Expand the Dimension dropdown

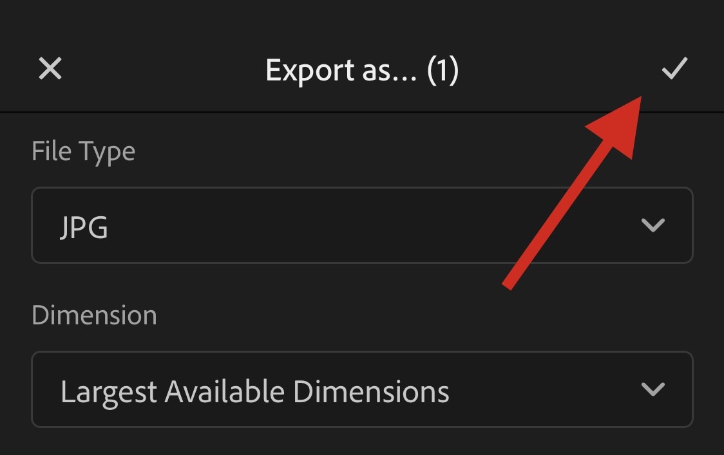tap(361, 389)
